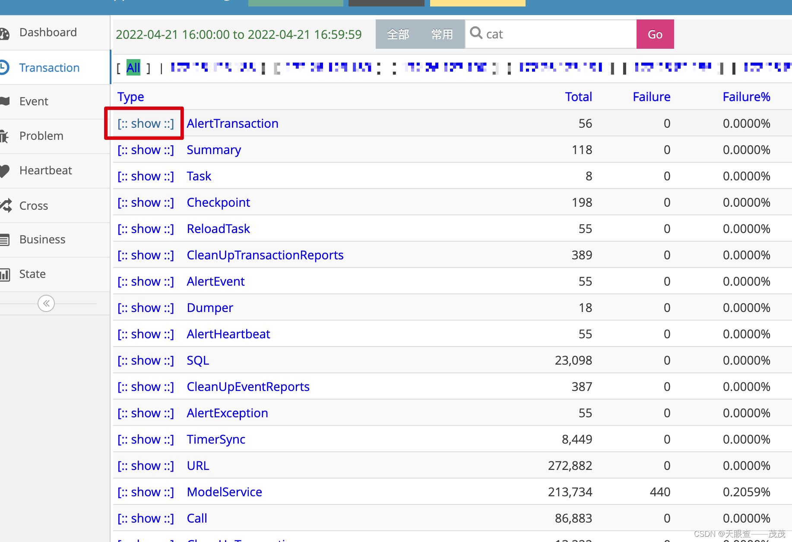Click the Event flag icon
The height and width of the screenshot is (542, 792).
pos(4,101)
